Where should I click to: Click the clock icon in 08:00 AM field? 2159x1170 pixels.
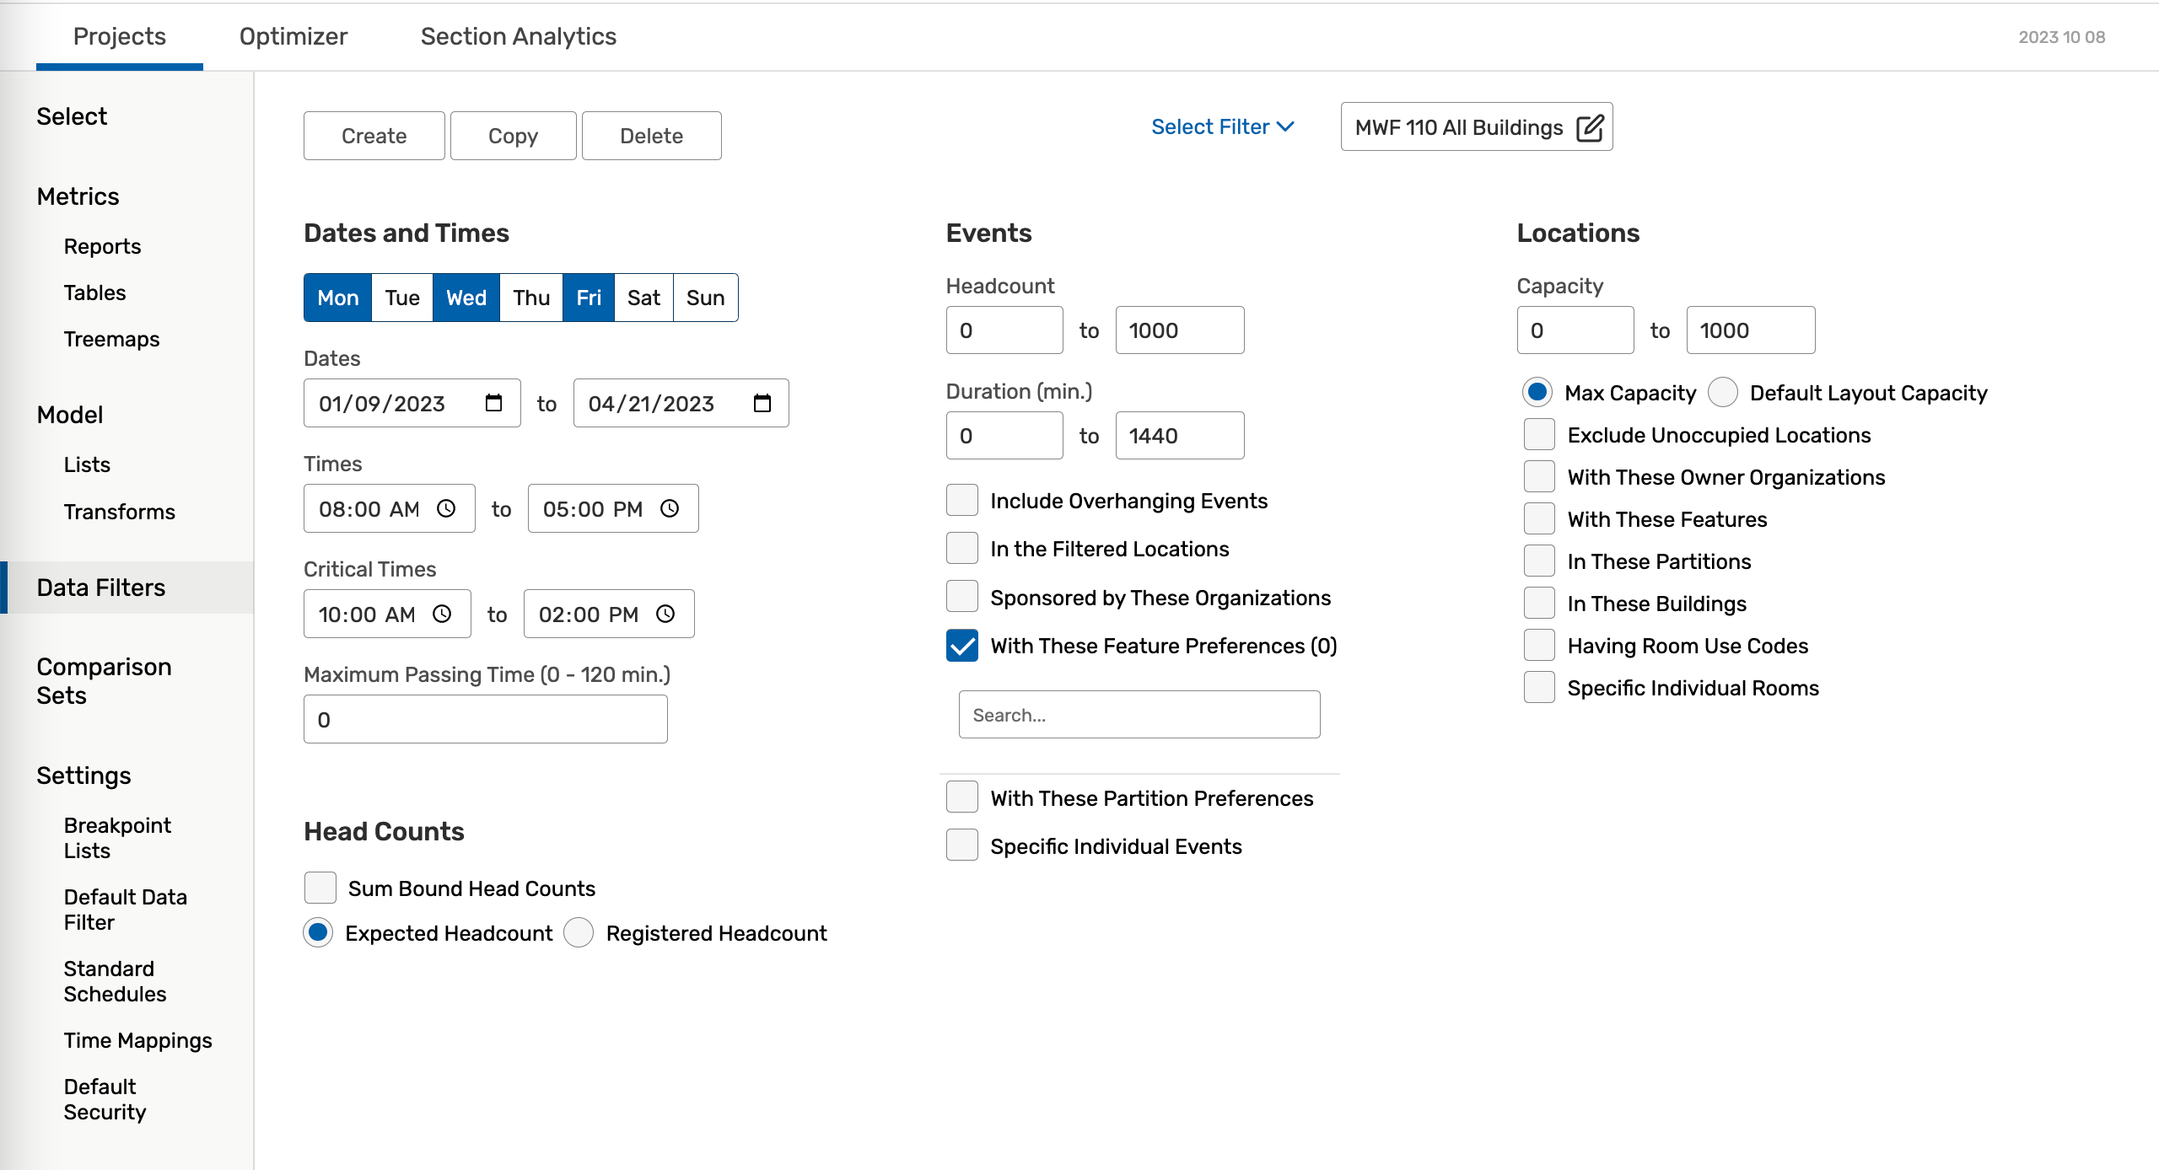[446, 508]
